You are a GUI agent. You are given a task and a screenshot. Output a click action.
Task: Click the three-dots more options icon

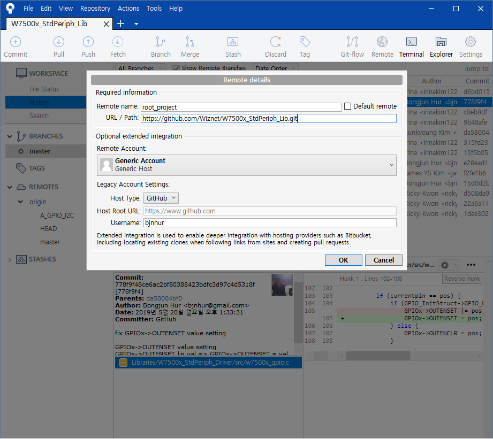point(471,265)
